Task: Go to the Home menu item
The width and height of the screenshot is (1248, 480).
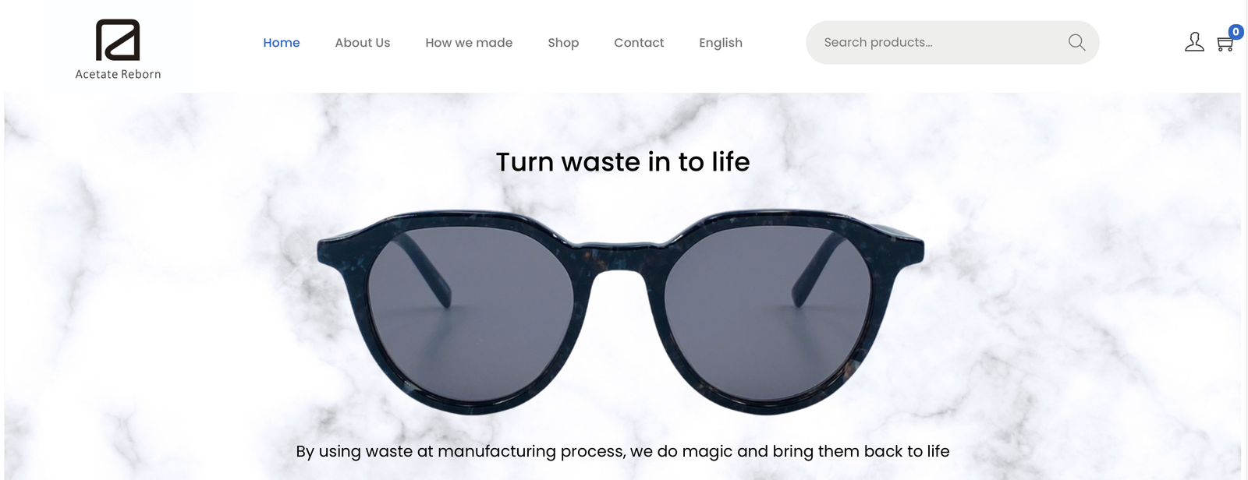Action: pyautogui.click(x=282, y=43)
